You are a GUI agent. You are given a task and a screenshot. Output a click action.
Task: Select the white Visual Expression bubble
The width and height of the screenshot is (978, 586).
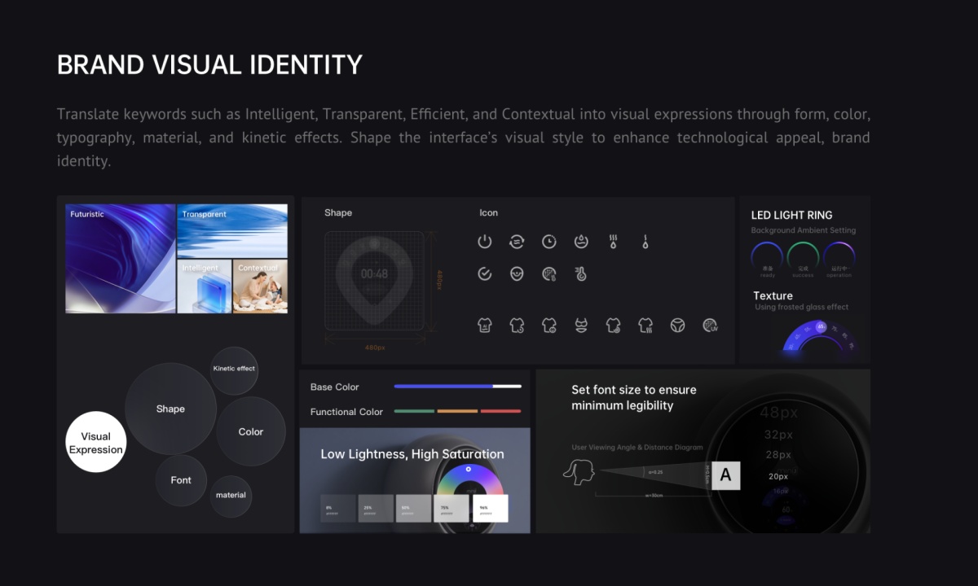coord(96,443)
